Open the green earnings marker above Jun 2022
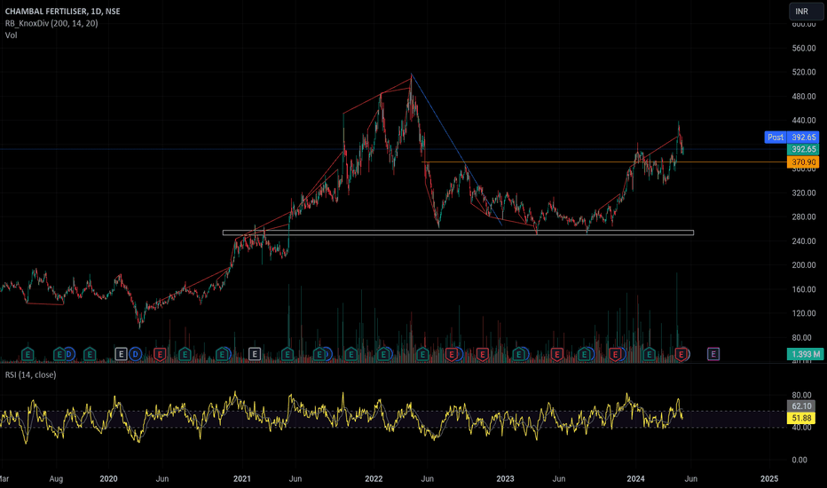Viewport: 827px width, 488px height. (422, 355)
